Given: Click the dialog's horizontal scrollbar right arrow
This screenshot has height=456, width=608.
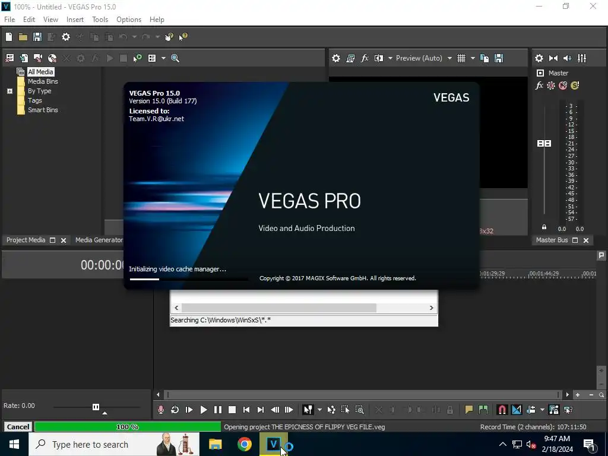Looking at the screenshot, I should [x=431, y=308].
